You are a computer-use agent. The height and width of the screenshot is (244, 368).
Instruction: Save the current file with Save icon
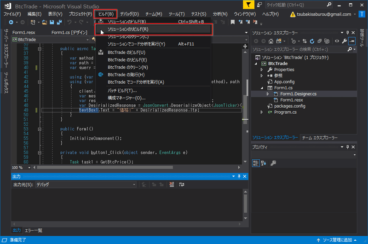52,22
